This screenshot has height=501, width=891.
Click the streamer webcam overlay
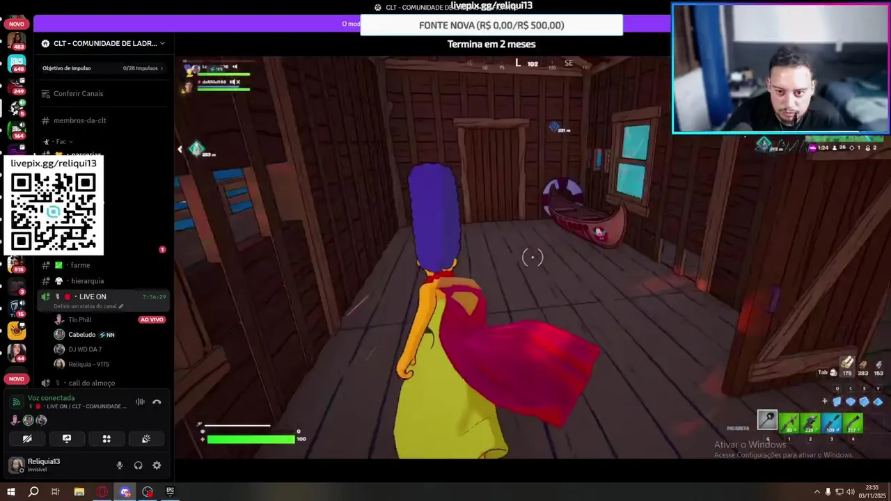tap(780, 67)
